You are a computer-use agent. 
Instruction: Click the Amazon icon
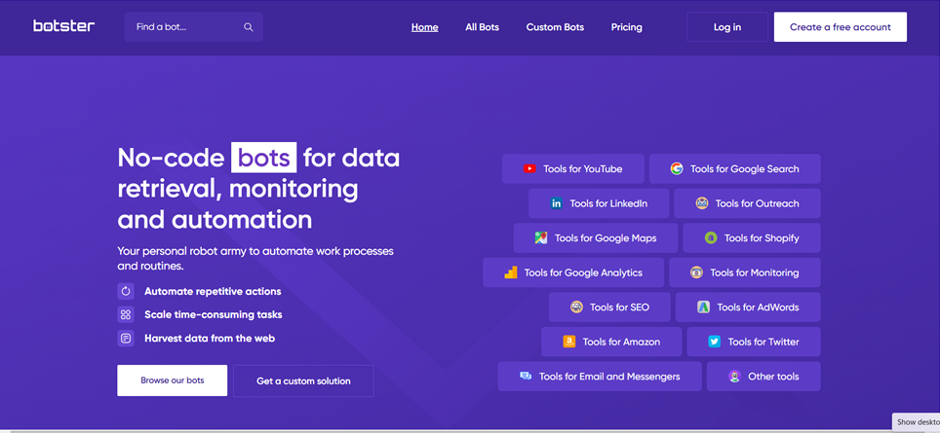click(x=569, y=343)
